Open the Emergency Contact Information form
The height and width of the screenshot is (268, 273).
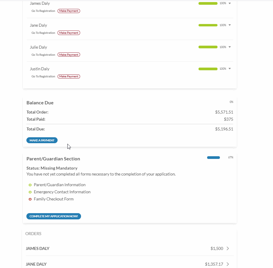point(62,192)
